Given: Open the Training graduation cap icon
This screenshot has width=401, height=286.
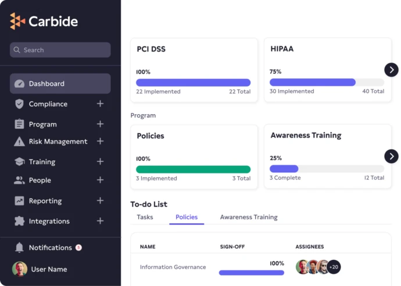Looking at the screenshot, I should [19, 162].
